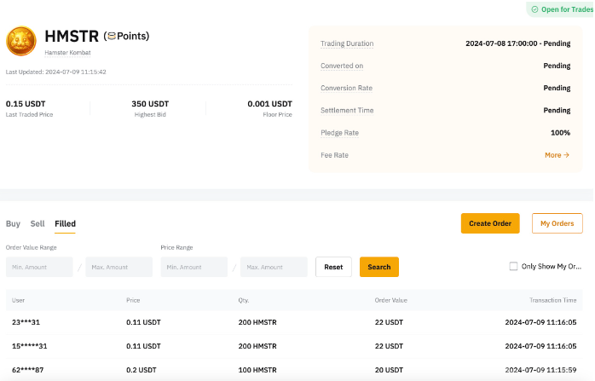
Task: Click the Conversion Rate label
Action: click(x=346, y=88)
